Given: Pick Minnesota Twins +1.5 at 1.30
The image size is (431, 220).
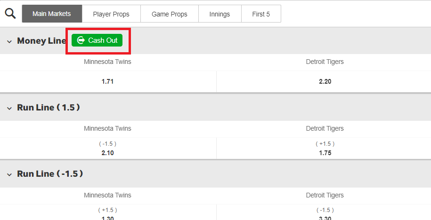Looking at the screenshot, I should (108, 212).
